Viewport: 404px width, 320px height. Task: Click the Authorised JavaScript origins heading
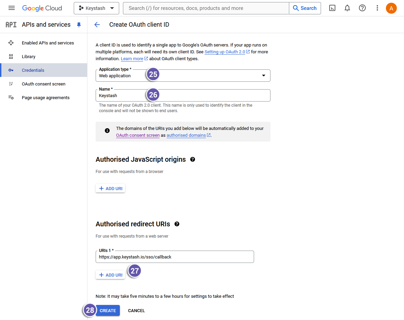pos(141,159)
